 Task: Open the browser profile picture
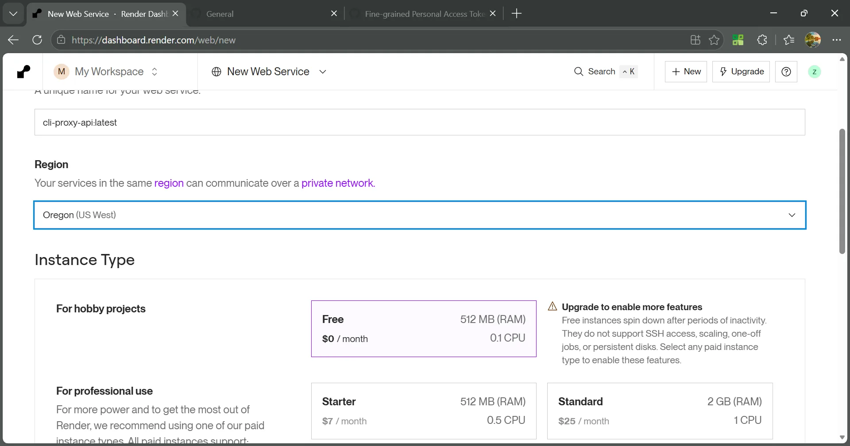[x=813, y=40]
